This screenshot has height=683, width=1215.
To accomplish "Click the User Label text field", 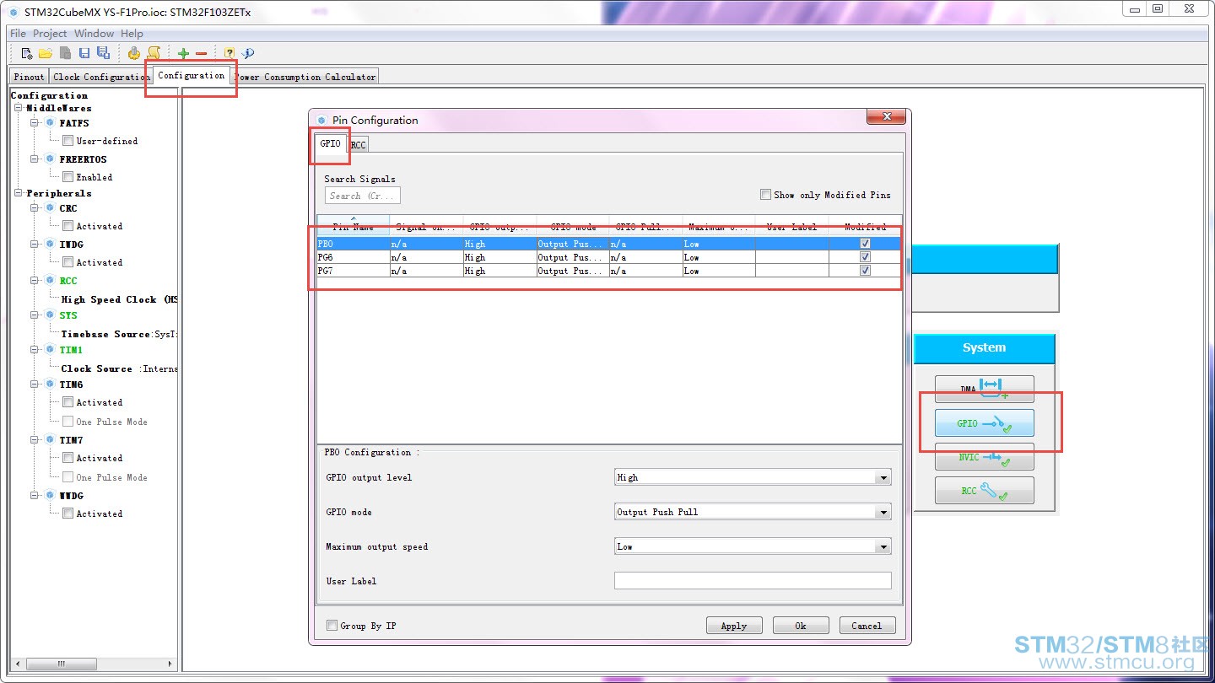I will click(753, 581).
